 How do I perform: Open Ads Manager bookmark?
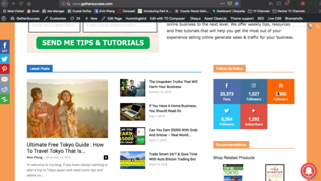53,11
